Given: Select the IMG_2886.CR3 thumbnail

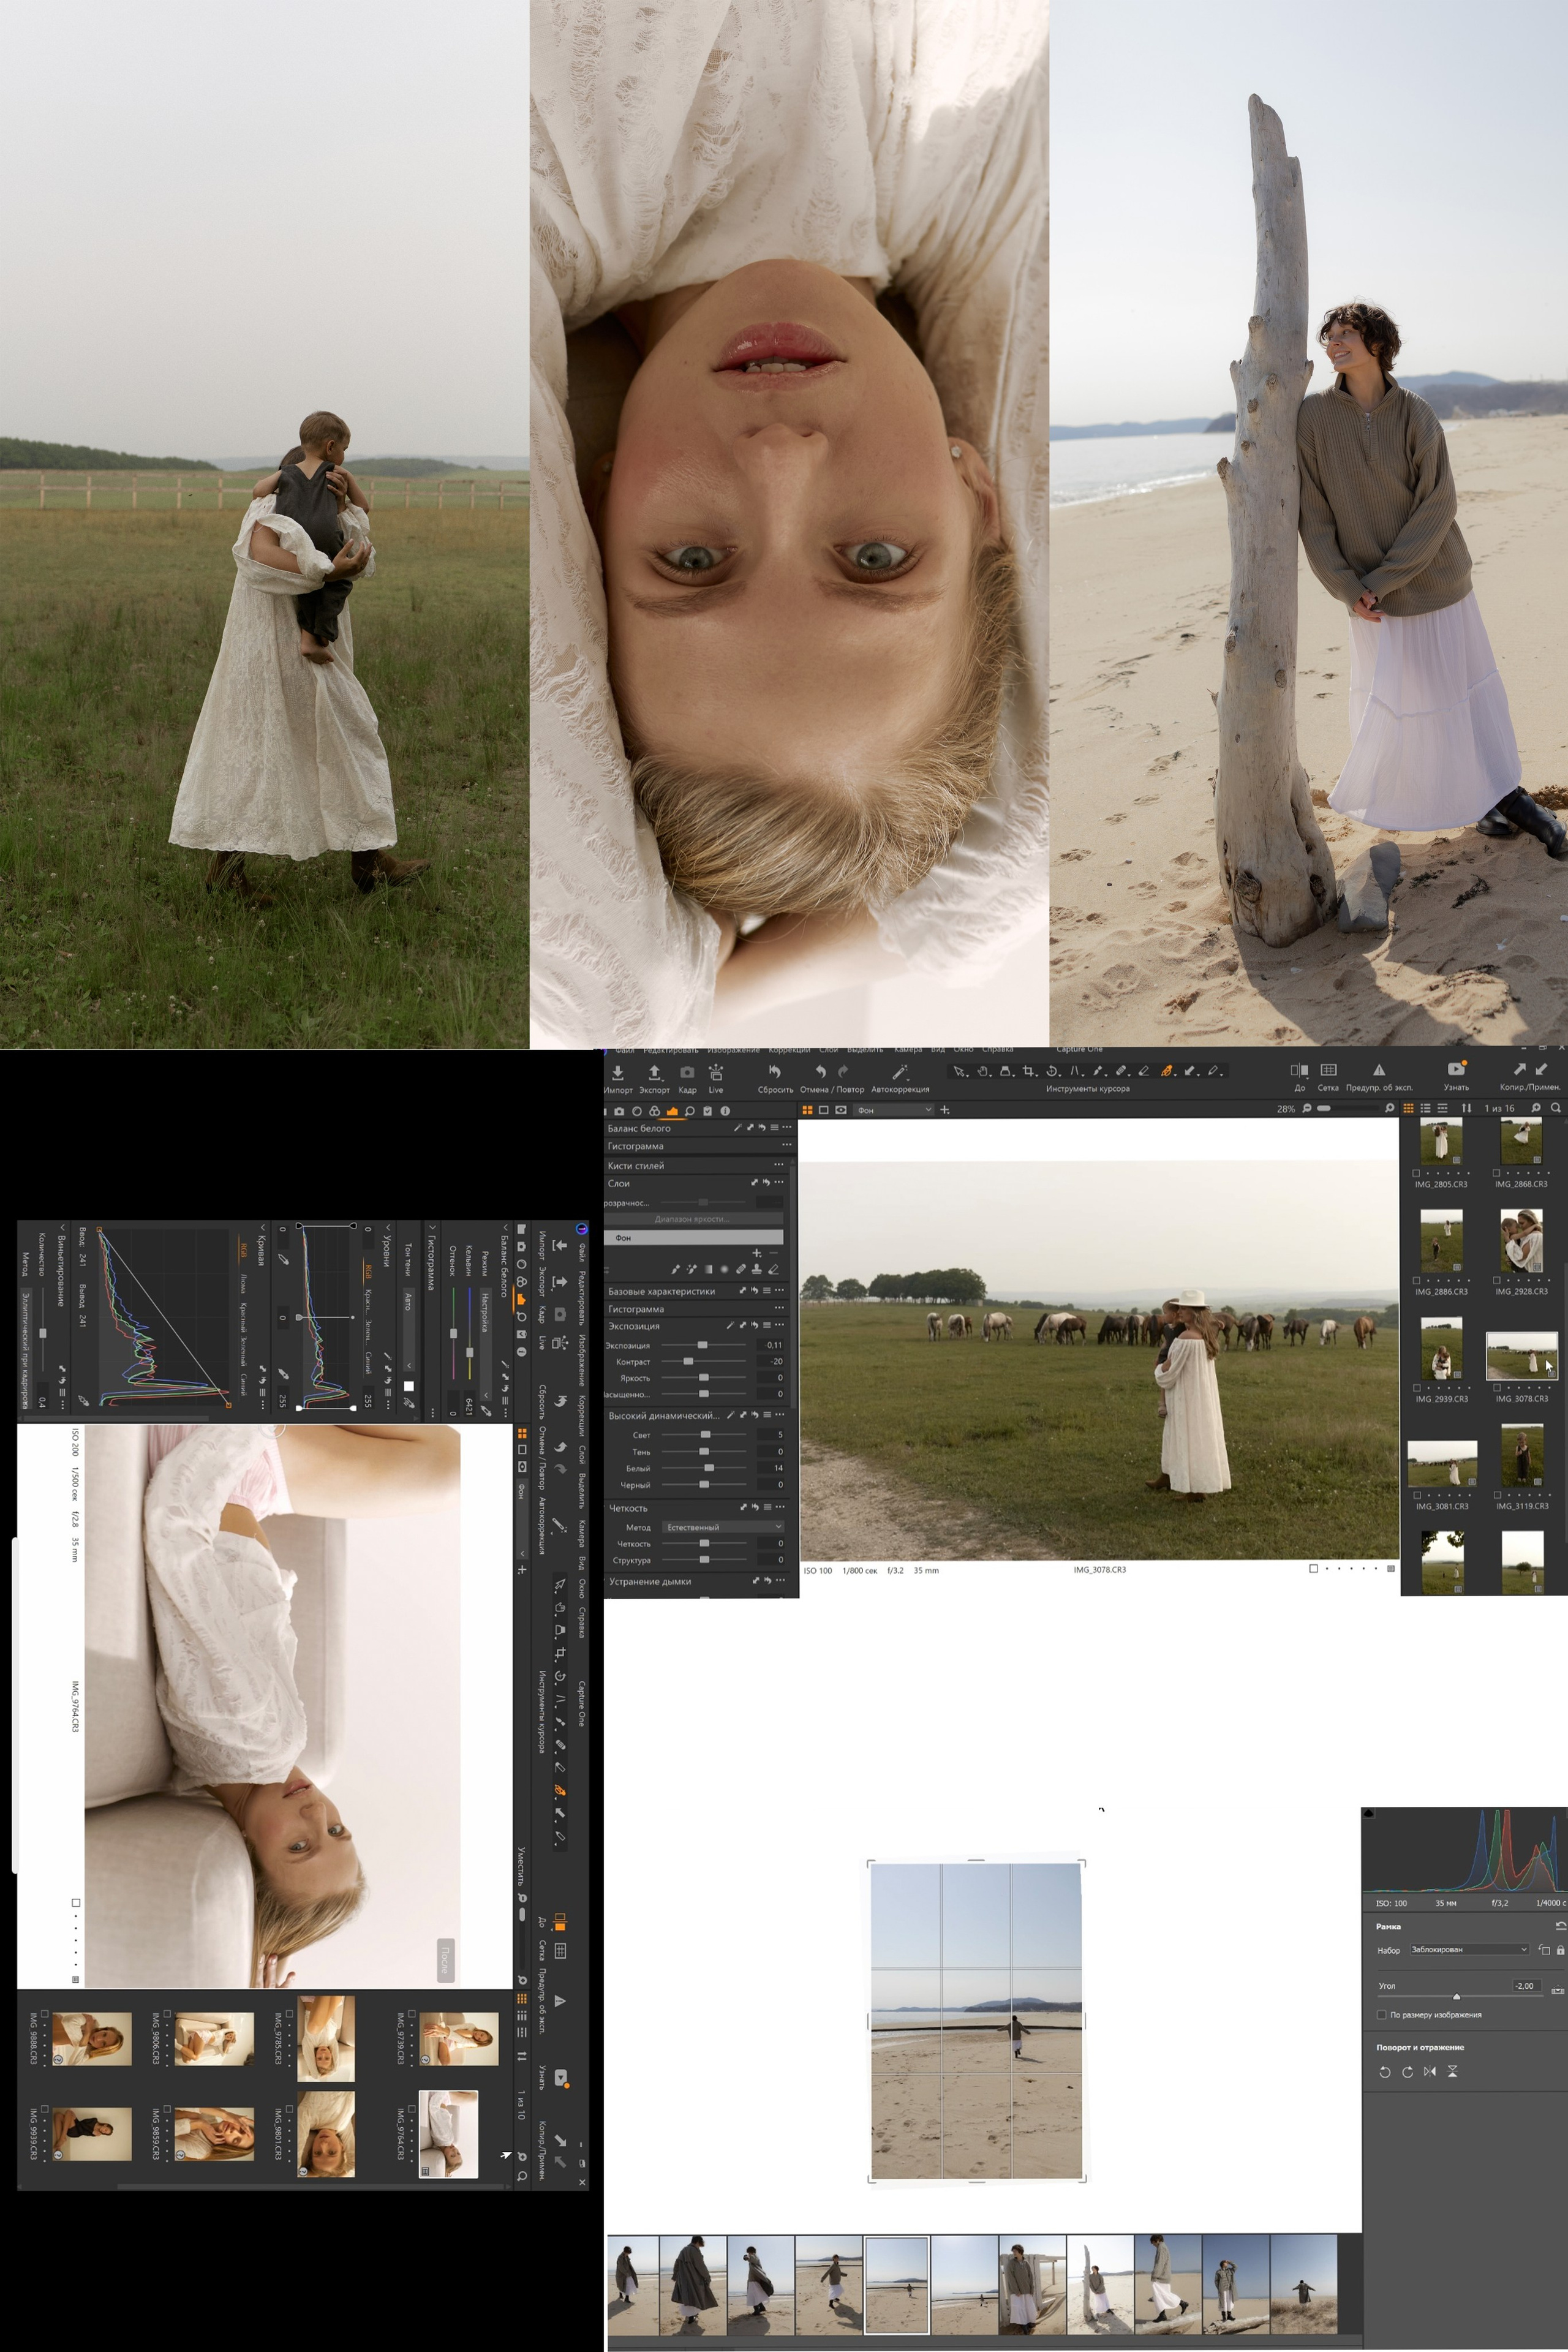Looking at the screenshot, I should tap(1441, 1240).
